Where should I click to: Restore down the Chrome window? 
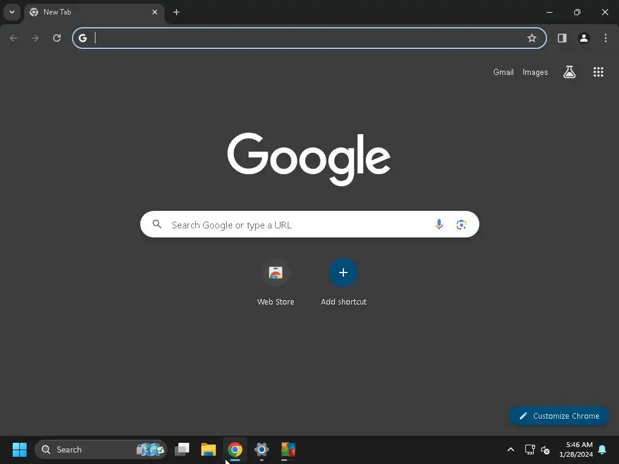(577, 12)
